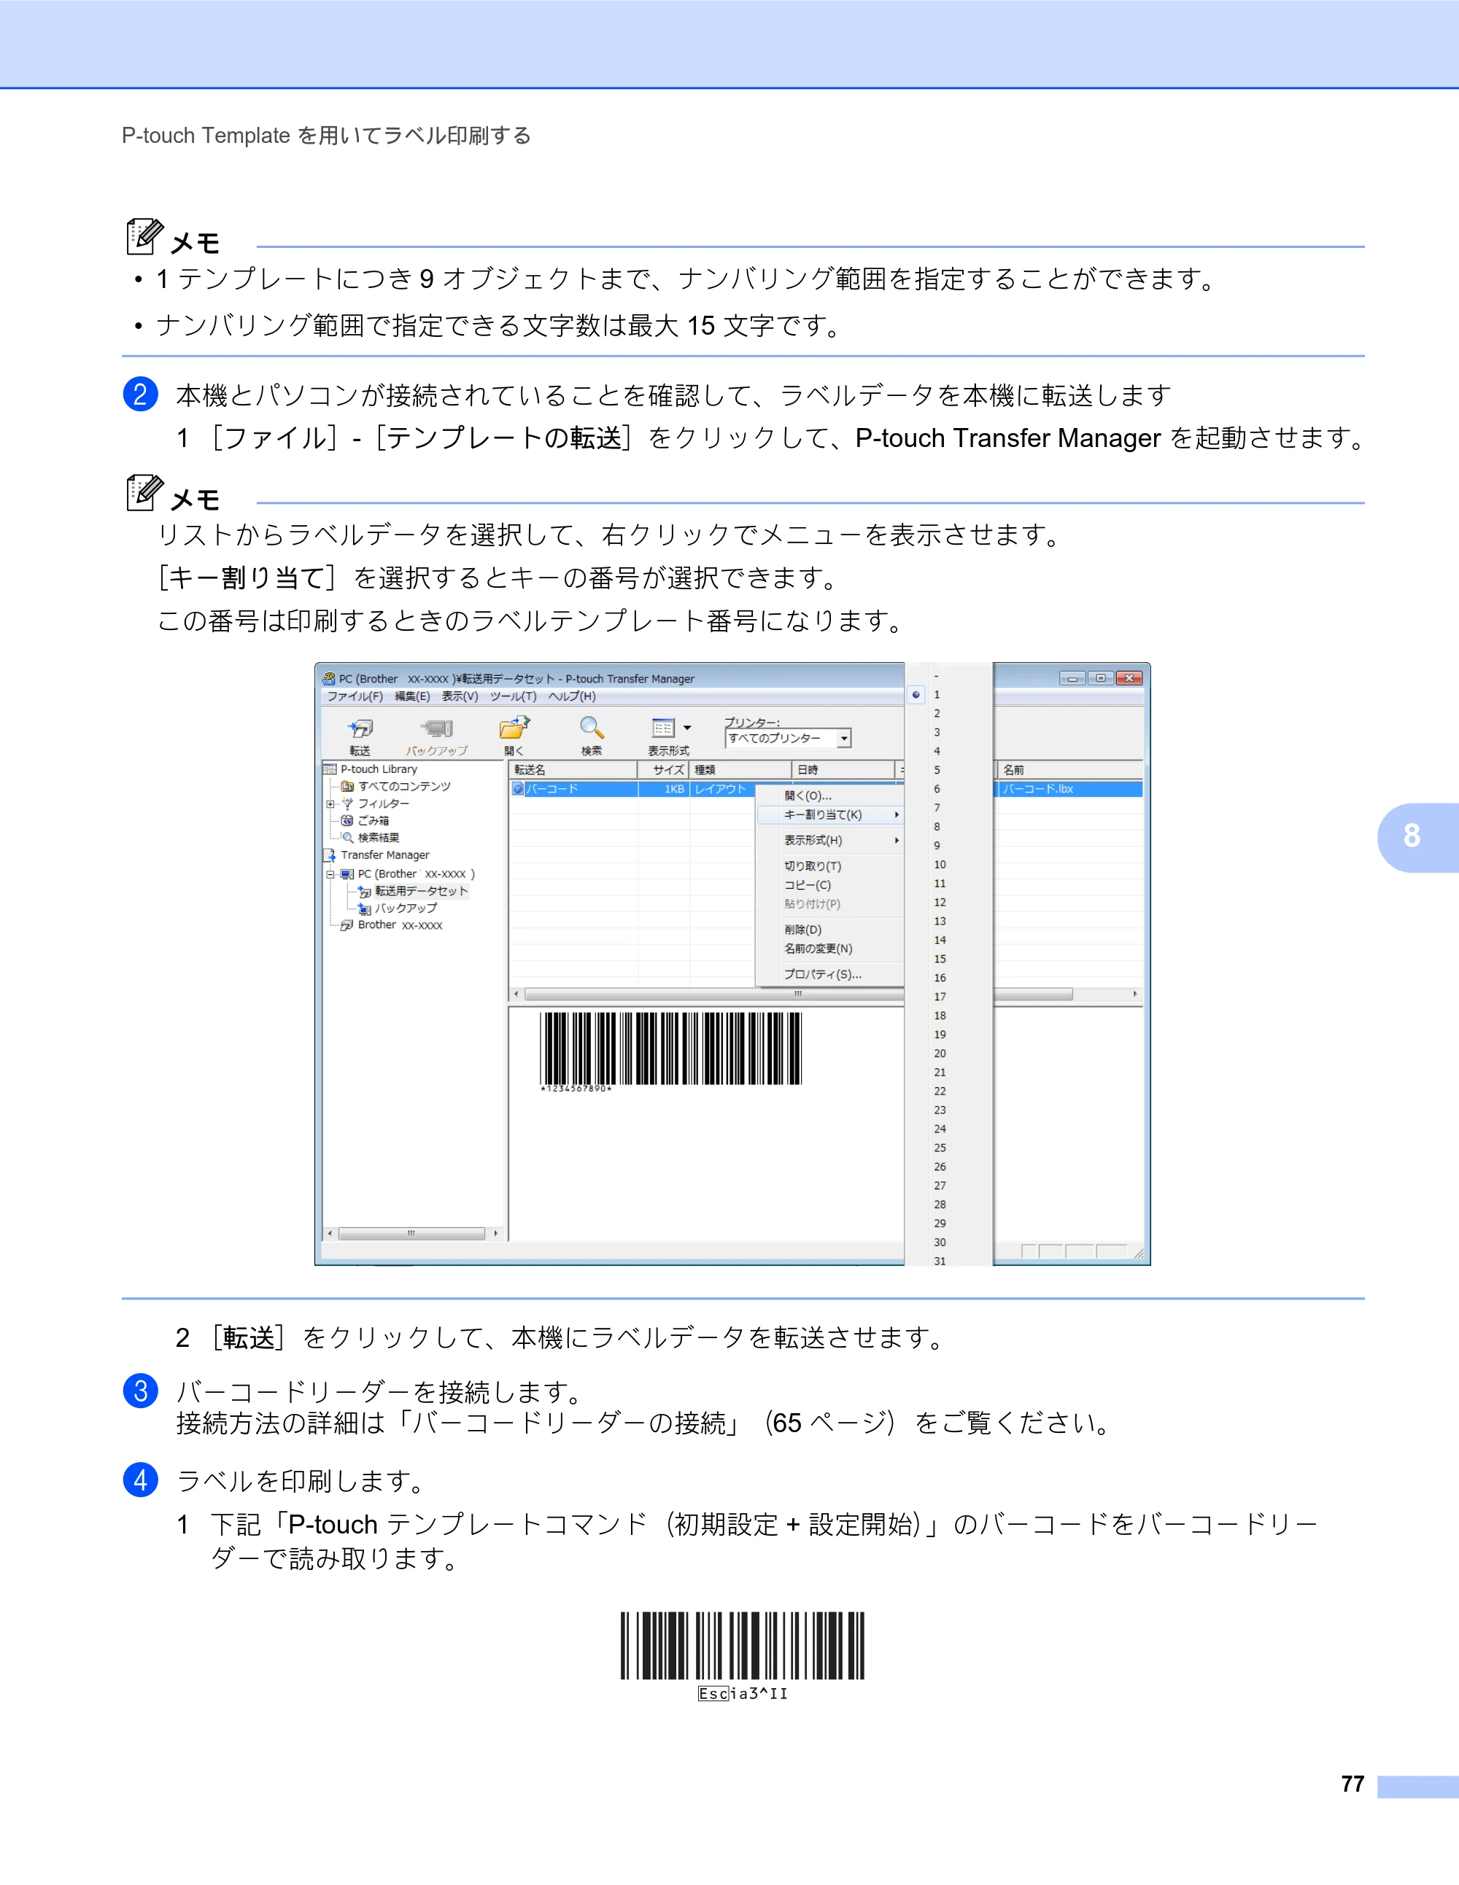The height and width of the screenshot is (1885, 1459).
Task: Open the プリンター combo box dropdown
Action: (844, 739)
